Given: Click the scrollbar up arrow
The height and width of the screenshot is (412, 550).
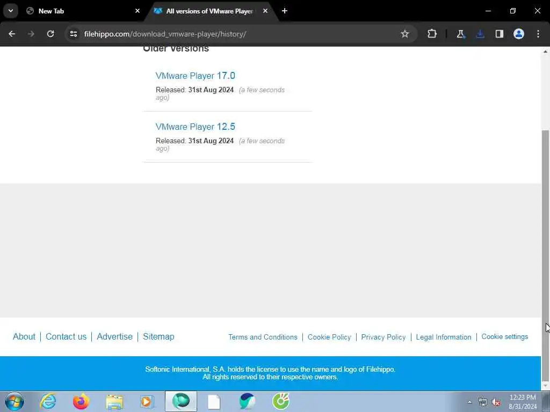Looking at the screenshot, I should tap(546, 51).
